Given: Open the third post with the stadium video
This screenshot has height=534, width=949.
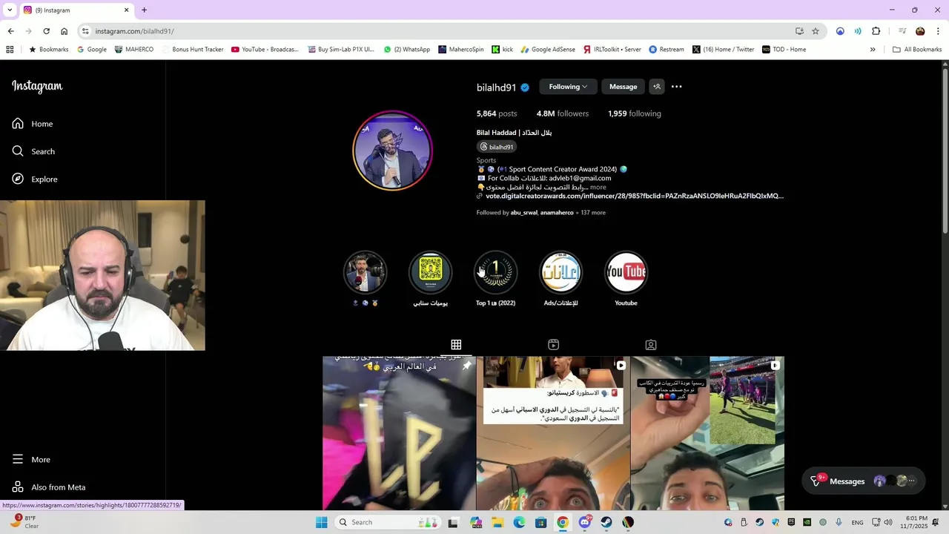Looking at the screenshot, I should (707, 433).
